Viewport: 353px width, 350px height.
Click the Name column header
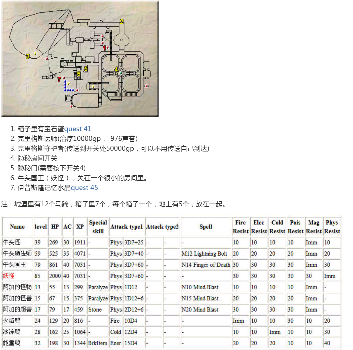click(17, 227)
